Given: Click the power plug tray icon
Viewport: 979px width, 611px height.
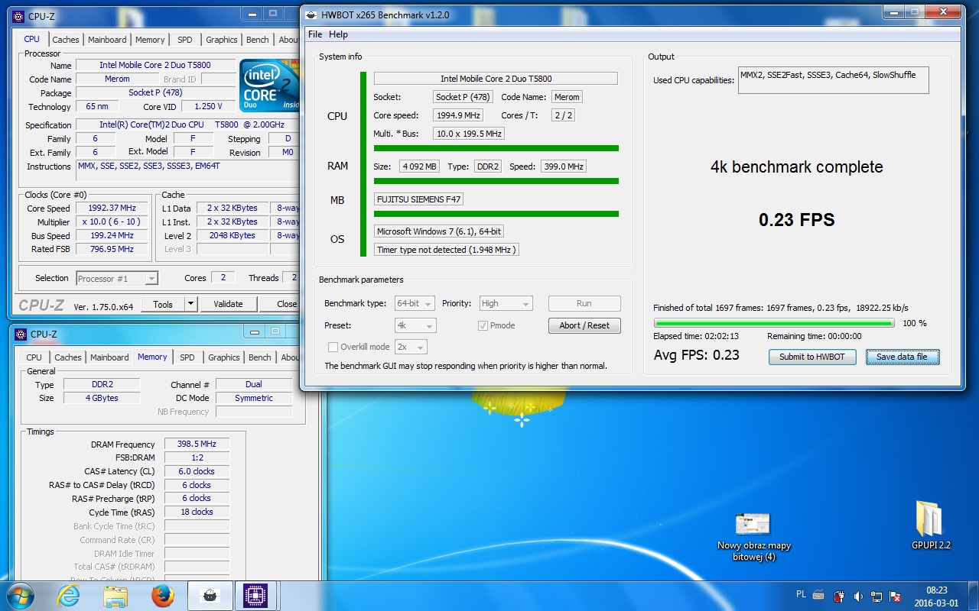Looking at the screenshot, I should 839,596.
